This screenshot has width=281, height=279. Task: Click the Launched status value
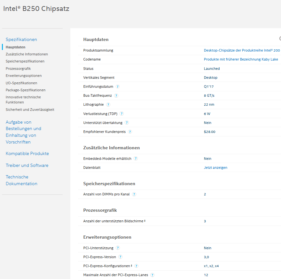(x=212, y=69)
